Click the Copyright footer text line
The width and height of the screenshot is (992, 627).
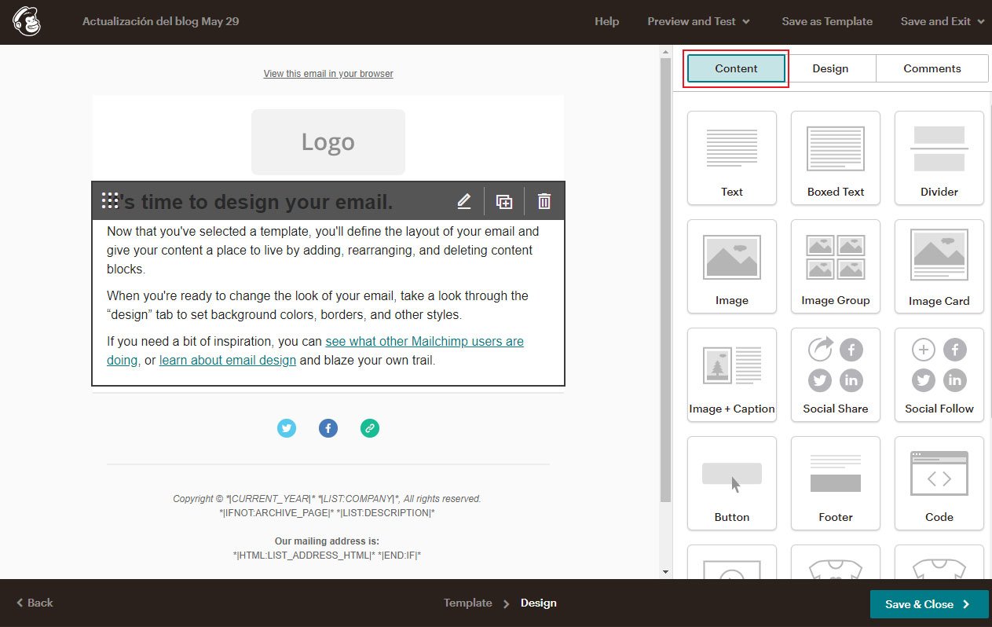click(328, 499)
